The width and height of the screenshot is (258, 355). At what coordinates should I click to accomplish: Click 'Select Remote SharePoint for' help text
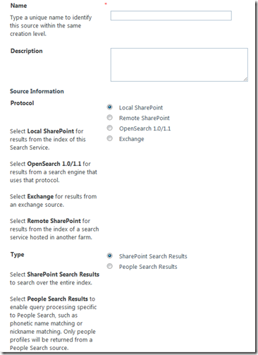click(x=50, y=221)
